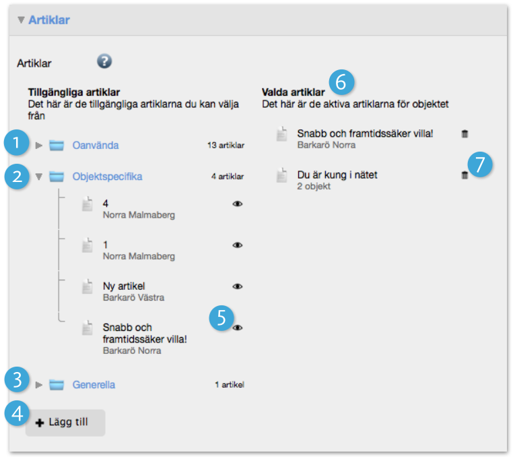Click the help question mark icon

104,62
